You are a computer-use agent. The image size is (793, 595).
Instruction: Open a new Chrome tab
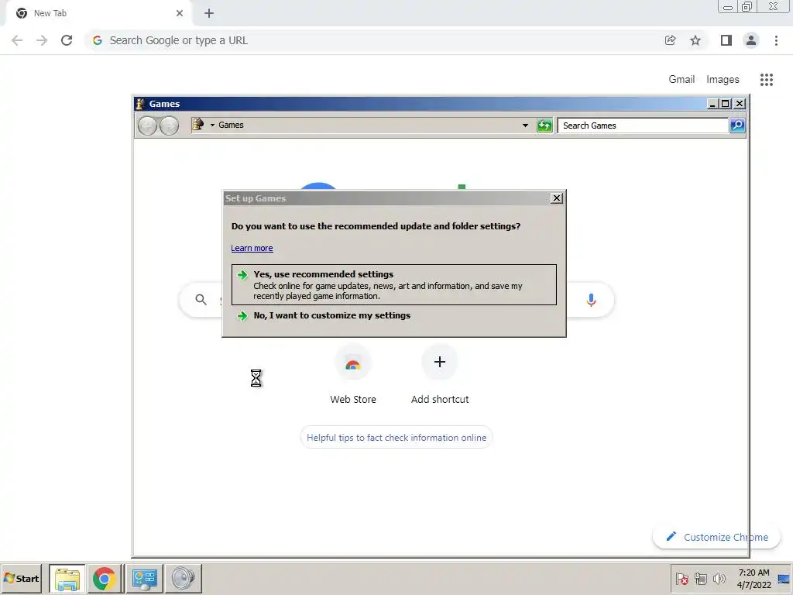pos(209,13)
